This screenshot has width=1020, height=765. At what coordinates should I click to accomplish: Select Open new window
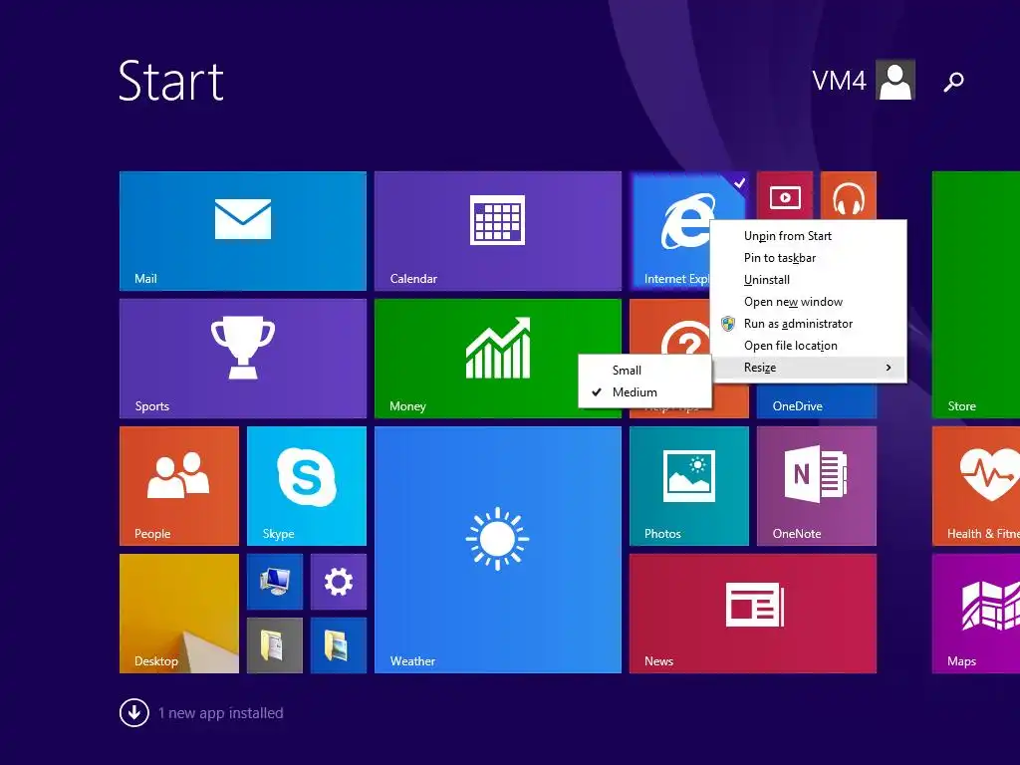[x=809, y=302]
